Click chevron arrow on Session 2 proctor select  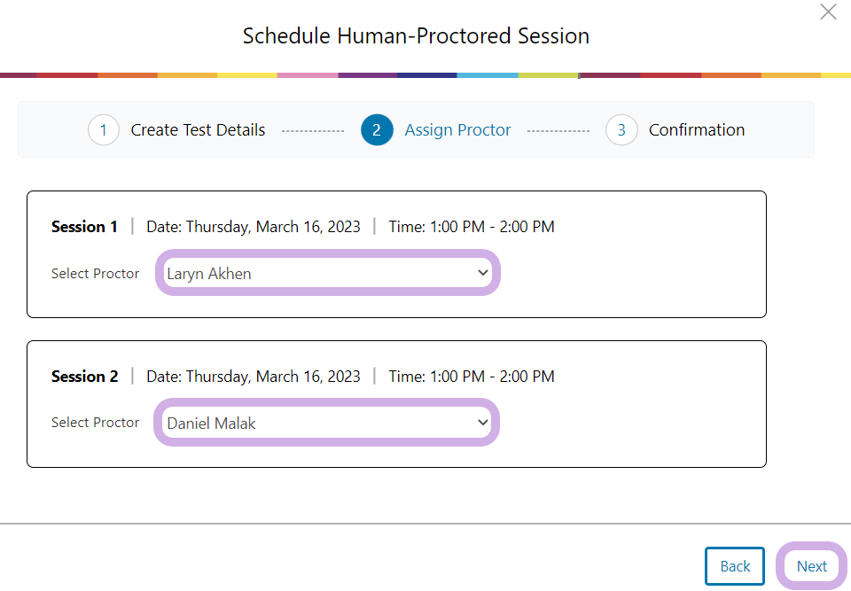click(x=483, y=423)
